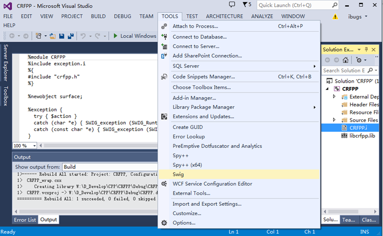The height and width of the screenshot is (236, 383).
Task: Click the Connect to Database plug icon
Action: pos(164,37)
